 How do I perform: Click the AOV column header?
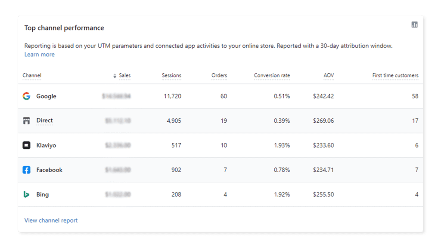[x=329, y=75]
